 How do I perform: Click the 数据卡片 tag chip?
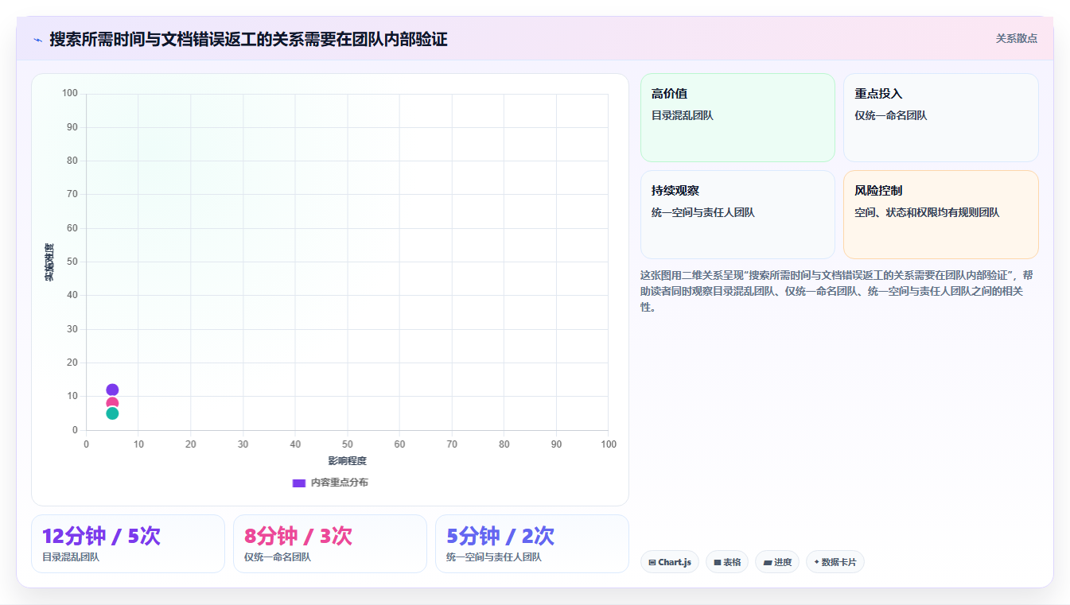pos(835,562)
